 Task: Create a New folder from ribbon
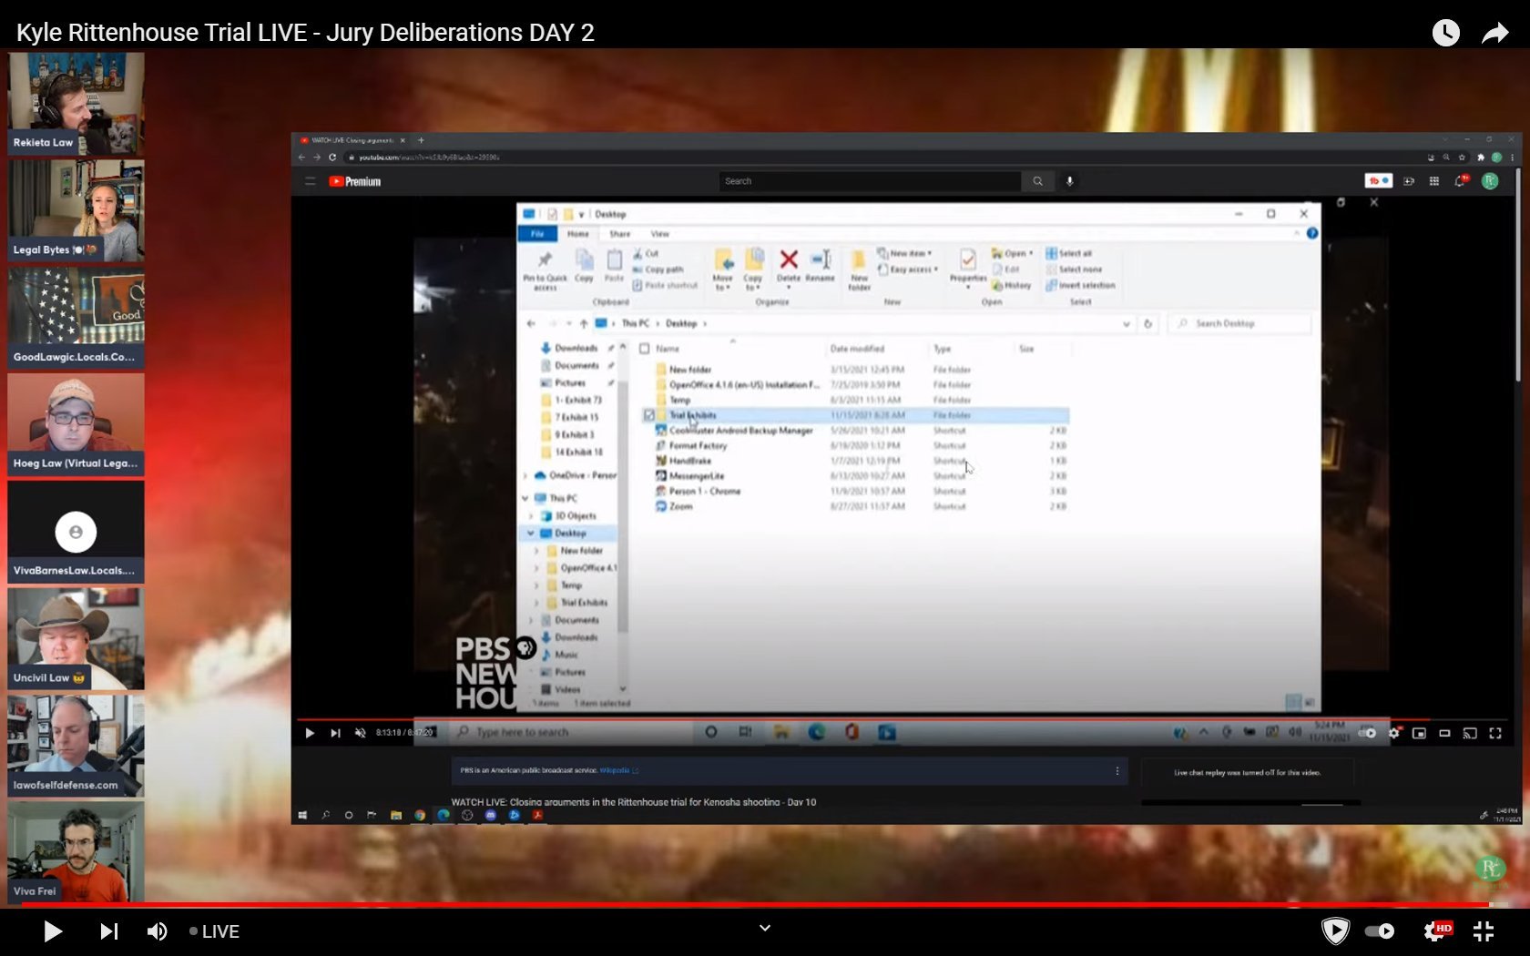(859, 270)
